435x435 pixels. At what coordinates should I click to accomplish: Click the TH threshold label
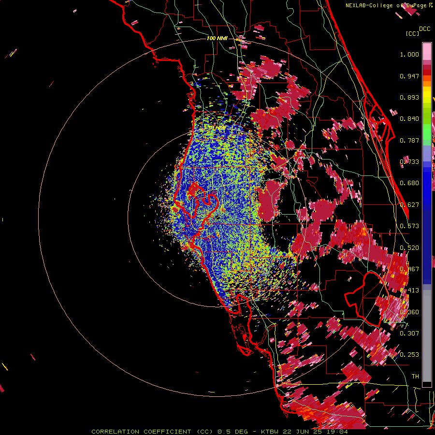tap(415, 377)
